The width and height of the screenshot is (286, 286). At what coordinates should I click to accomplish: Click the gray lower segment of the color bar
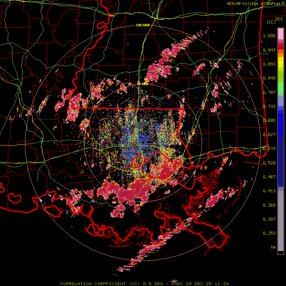click(281, 221)
